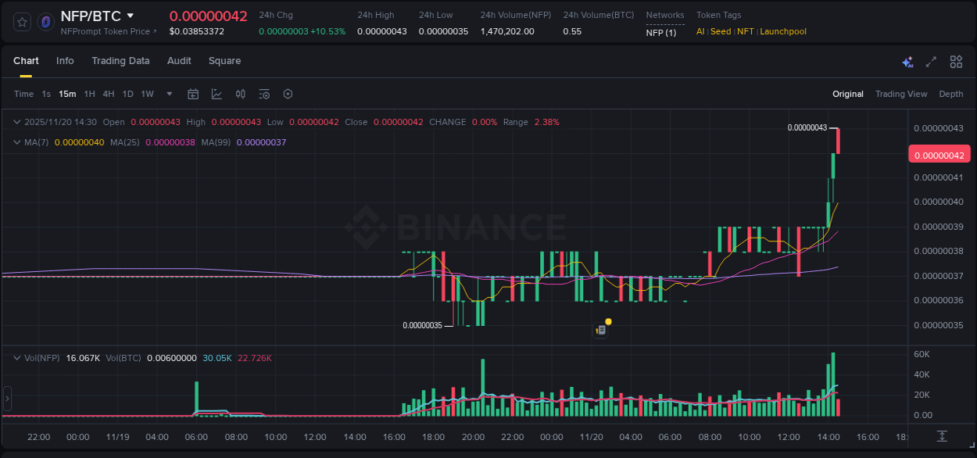Viewport: 977px width, 458px height.
Task: Select the line chart overlay icon
Action: [x=217, y=94]
